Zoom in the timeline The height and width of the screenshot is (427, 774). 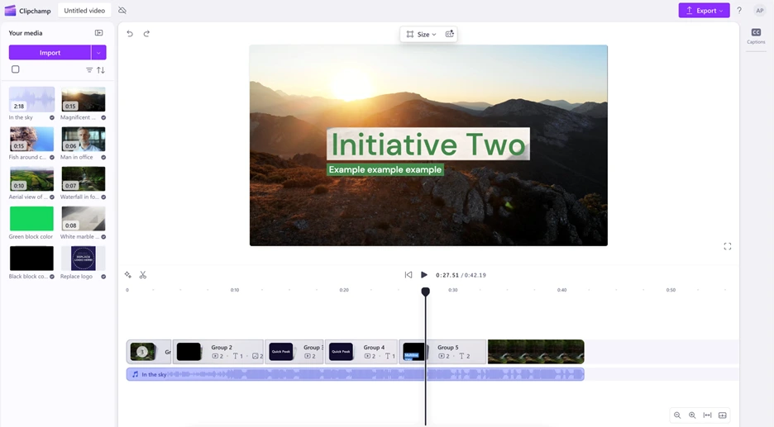click(692, 415)
